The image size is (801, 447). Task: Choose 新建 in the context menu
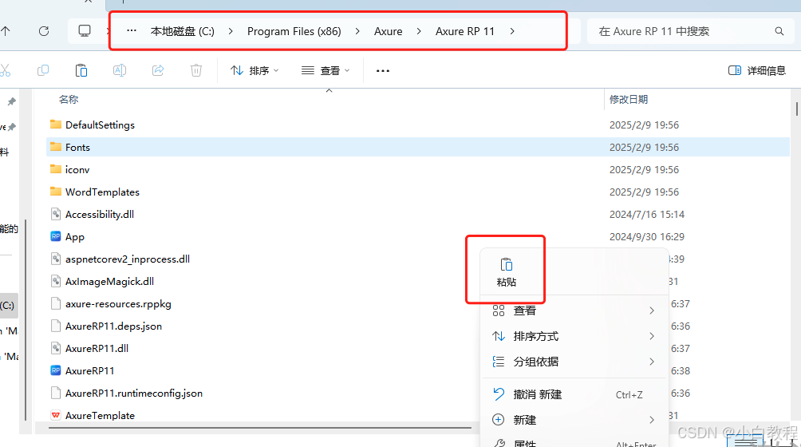coord(574,419)
